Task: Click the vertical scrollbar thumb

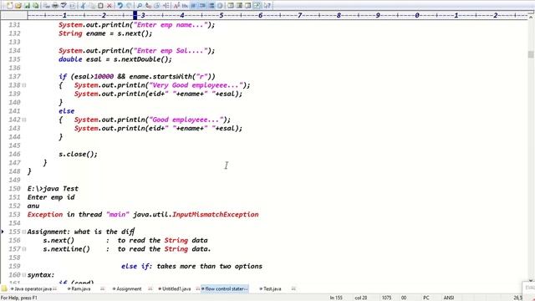Action: [531, 54]
